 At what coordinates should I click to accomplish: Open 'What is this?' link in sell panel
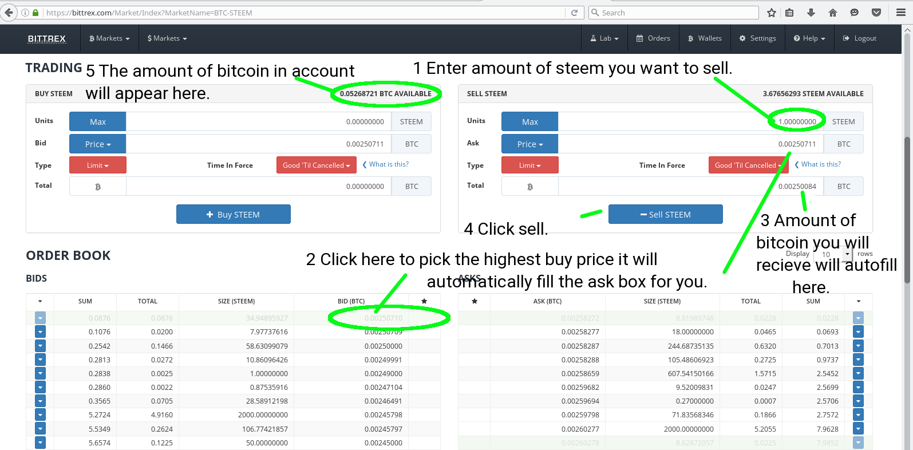[818, 164]
